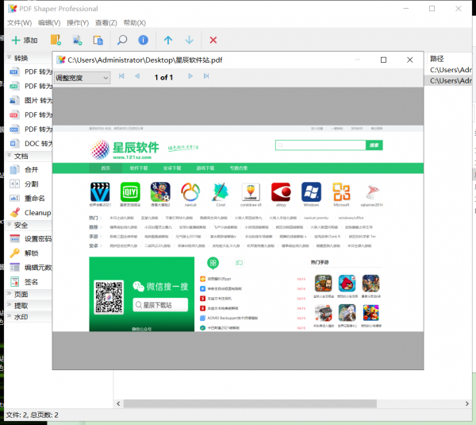The height and width of the screenshot is (425, 476).
Task: Click the 星辰软件 logo in preview
Action: tap(125, 149)
